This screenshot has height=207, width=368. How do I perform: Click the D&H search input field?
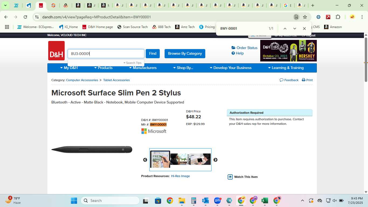pyautogui.click(x=106, y=54)
